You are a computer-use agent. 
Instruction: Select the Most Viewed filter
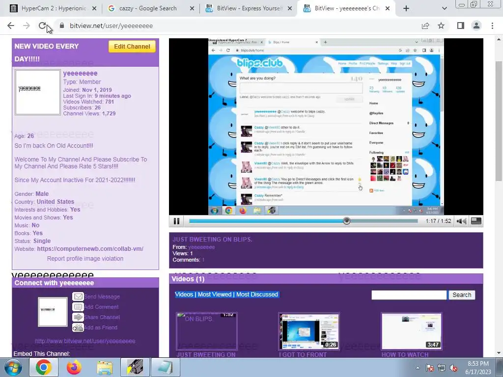(x=215, y=295)
